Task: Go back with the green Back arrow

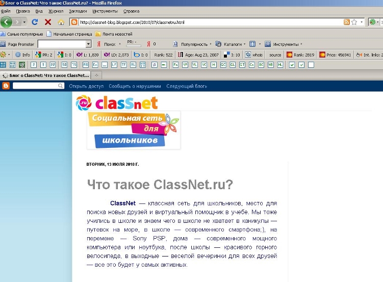Action: (x=6, y=22)
